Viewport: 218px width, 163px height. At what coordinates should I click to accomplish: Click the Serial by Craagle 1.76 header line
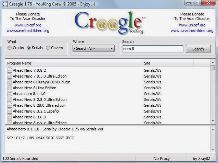click(55, 129)
